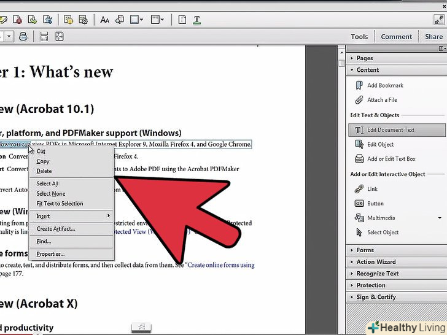This screenshot has width=447, height=335.
Task: Click the text 'page 177.'
Action: (x=12, y=274)
